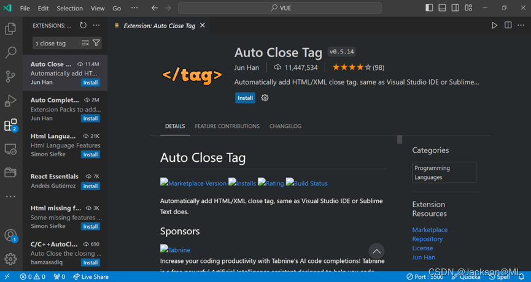The image size is (531, 282).
Task: Install React Essentials extension
Action: (x=90, y=186)
